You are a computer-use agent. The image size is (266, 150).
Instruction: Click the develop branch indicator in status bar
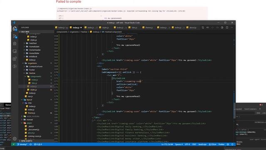click(x=22, y=145)
